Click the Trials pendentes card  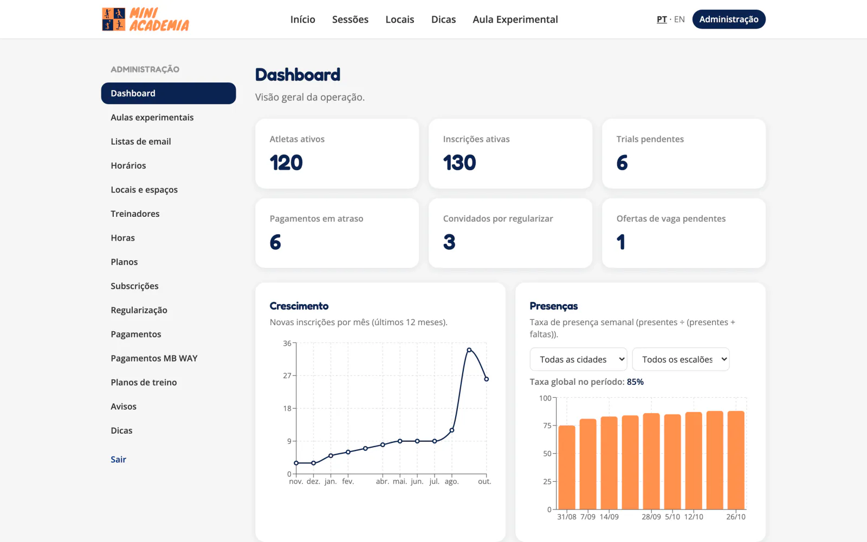click(x=684, y=154)
